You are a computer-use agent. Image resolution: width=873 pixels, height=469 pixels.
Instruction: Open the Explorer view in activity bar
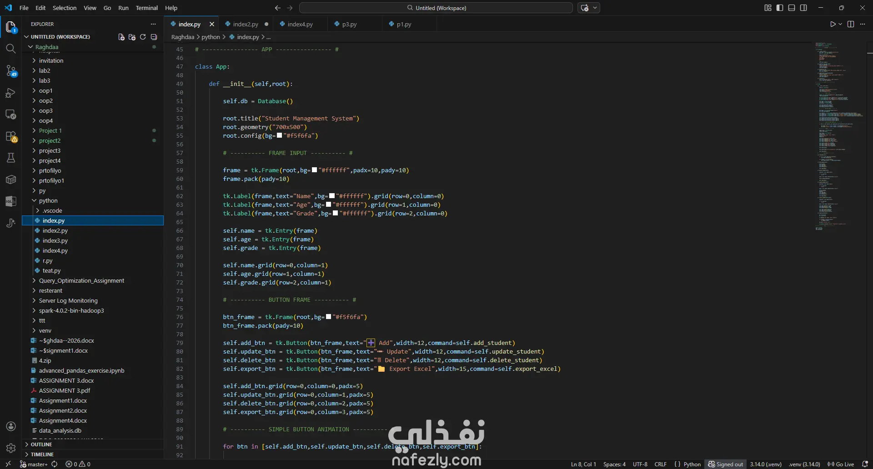[x=11, y=27]
